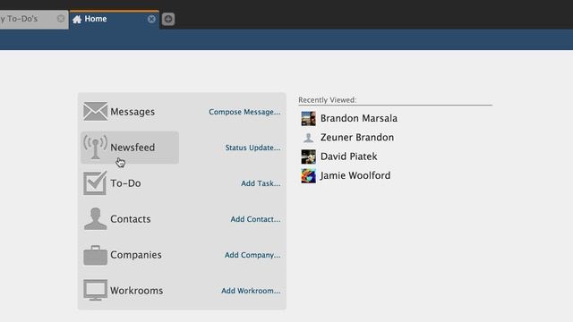Open Messages via the envelope icon
The image size is (573, 322).
pyautogui.click(x=95, y=111)
